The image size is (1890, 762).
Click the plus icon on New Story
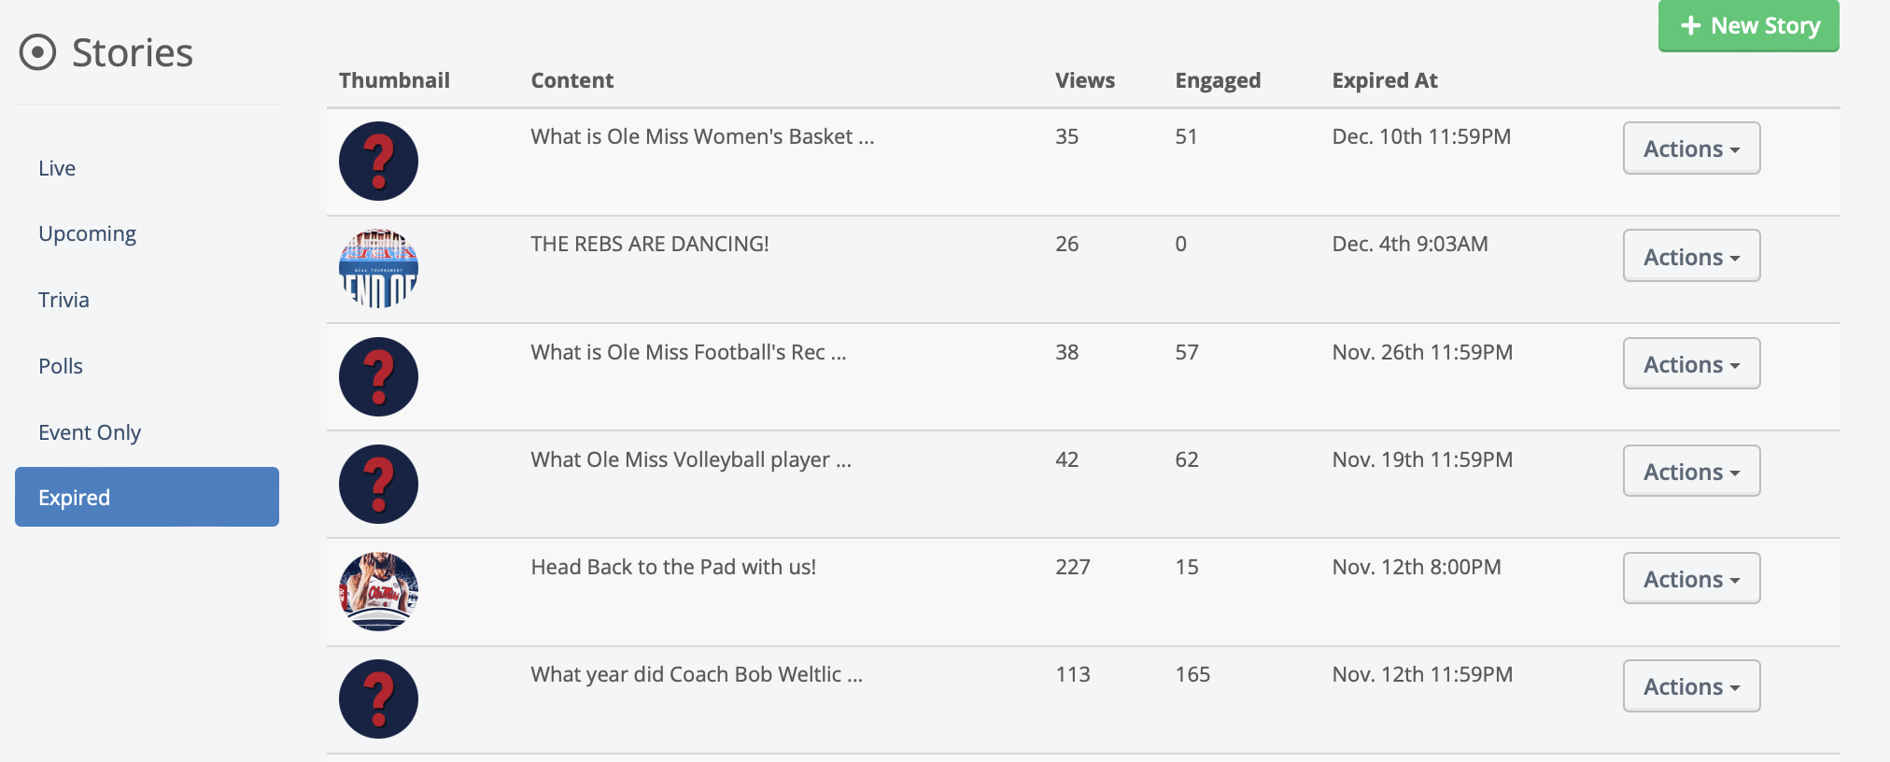pos(1690,26)
